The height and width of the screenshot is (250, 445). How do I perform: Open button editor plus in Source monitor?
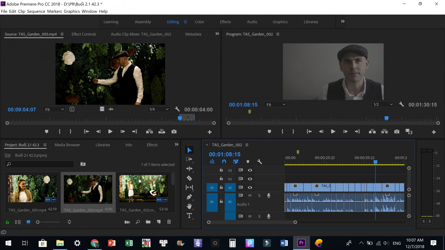tap(210, 132)
